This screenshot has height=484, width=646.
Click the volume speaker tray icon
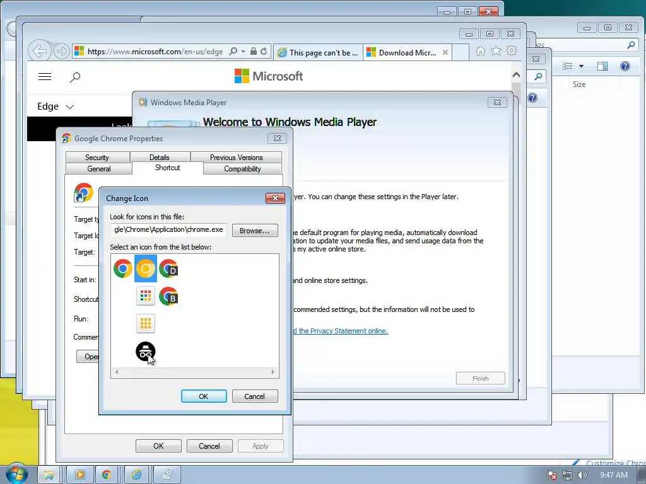click(x=582, y=475)
